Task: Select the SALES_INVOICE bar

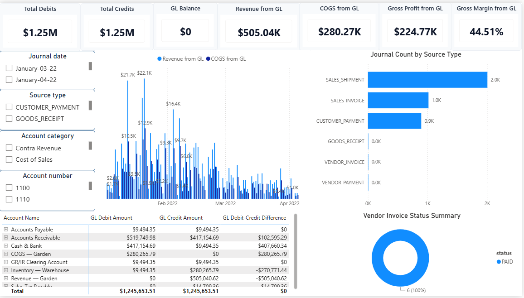Action: point(398,100)
